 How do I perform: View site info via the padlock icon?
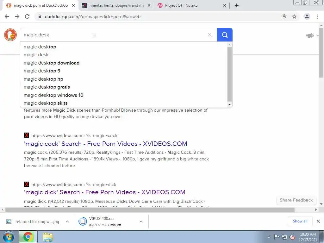[x=40, y=16]
